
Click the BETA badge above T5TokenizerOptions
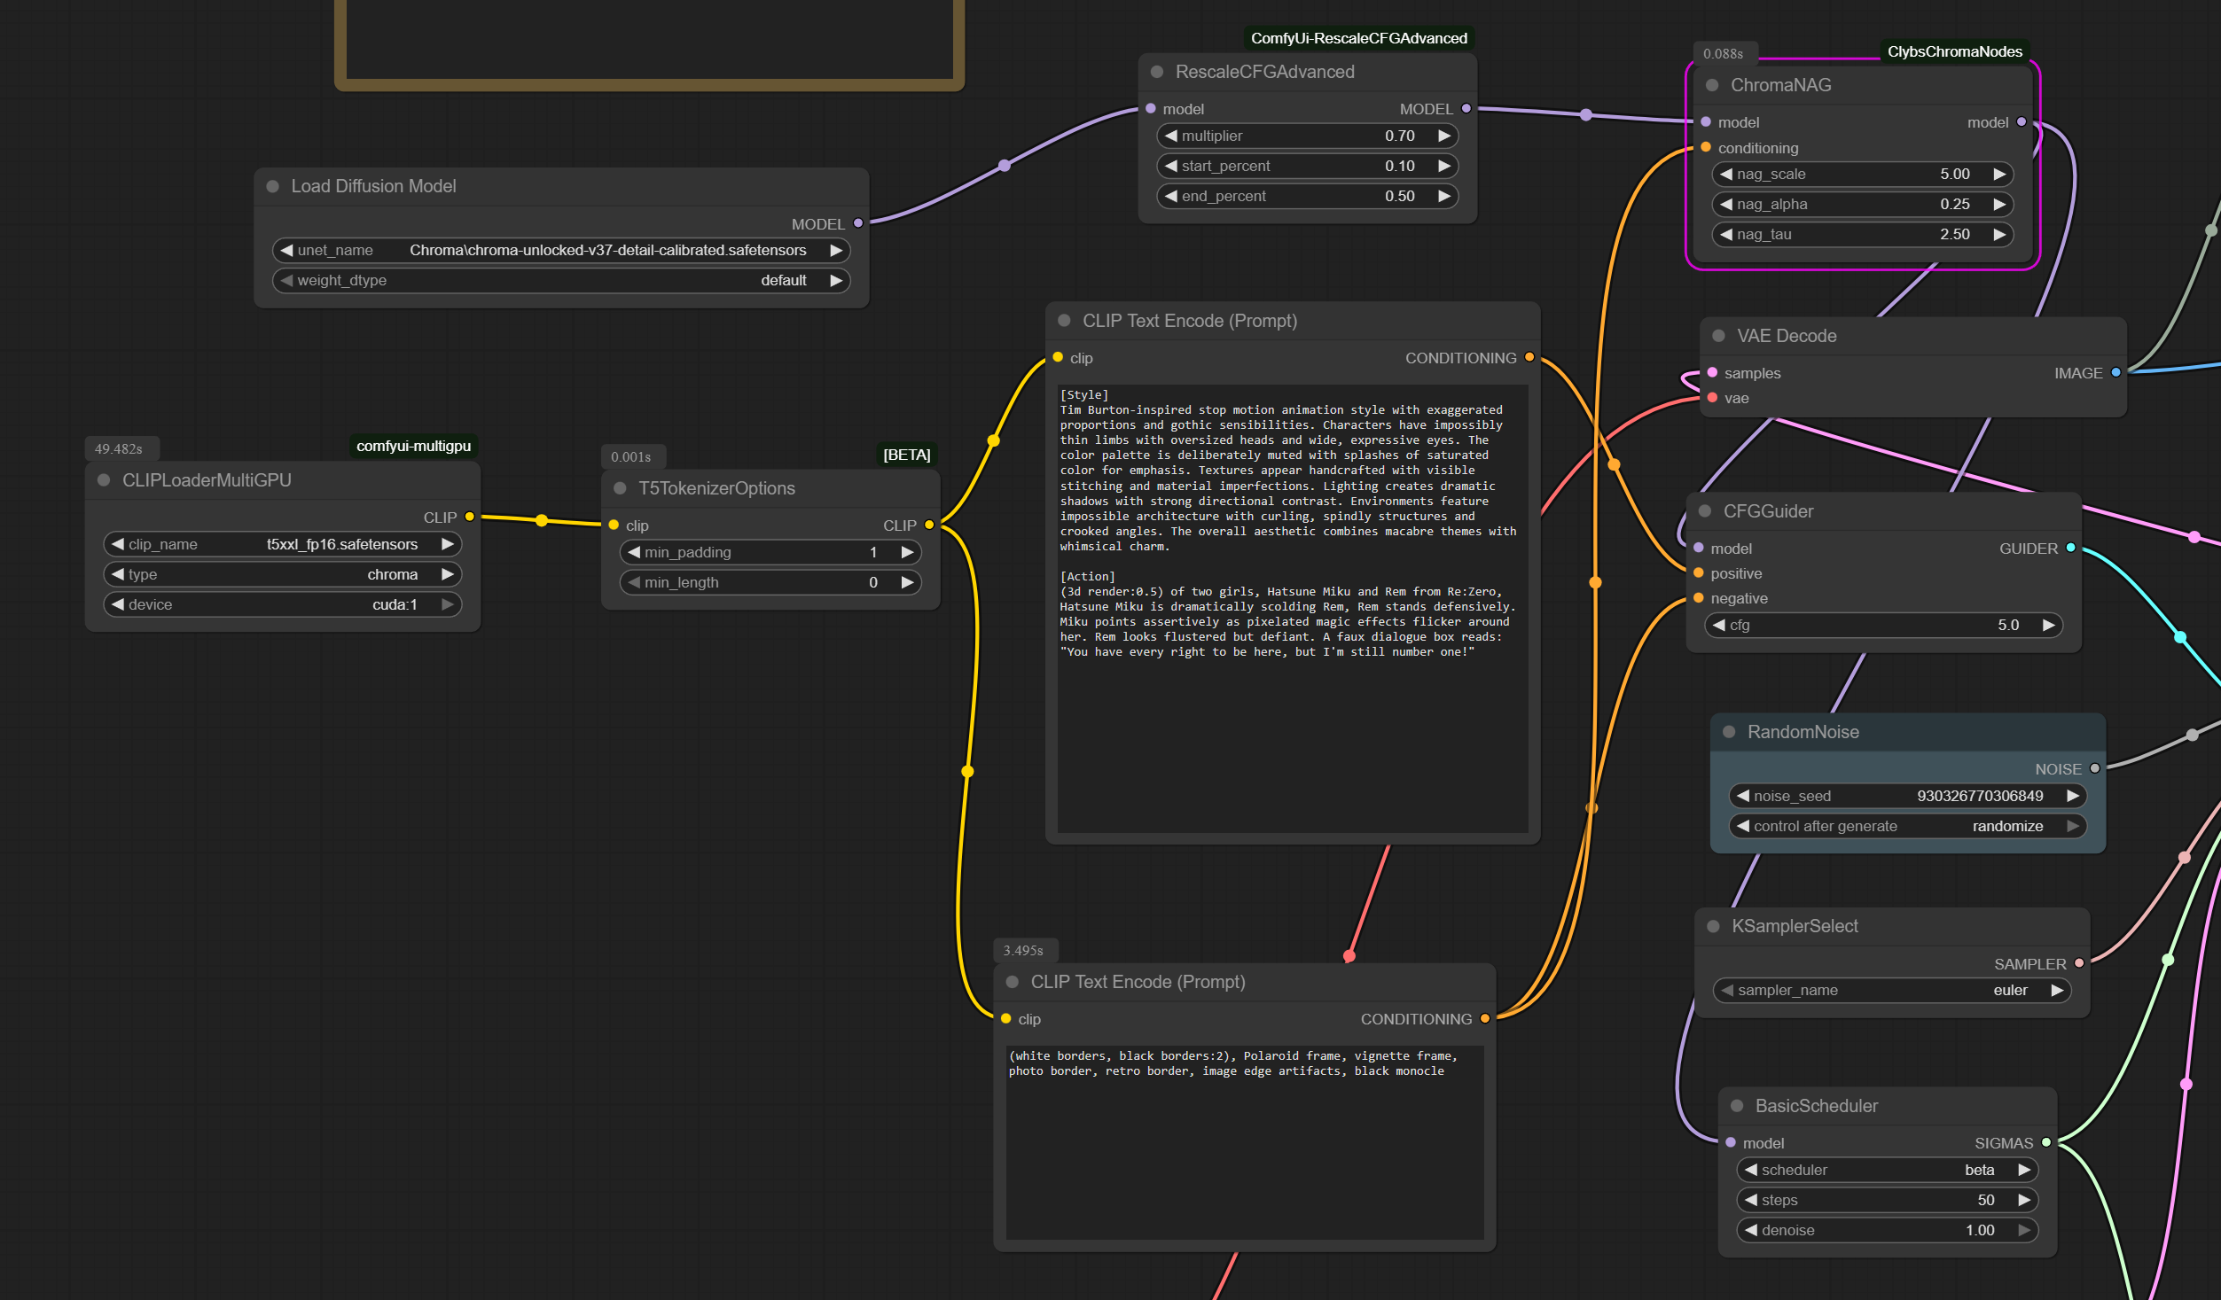point(906,455)
